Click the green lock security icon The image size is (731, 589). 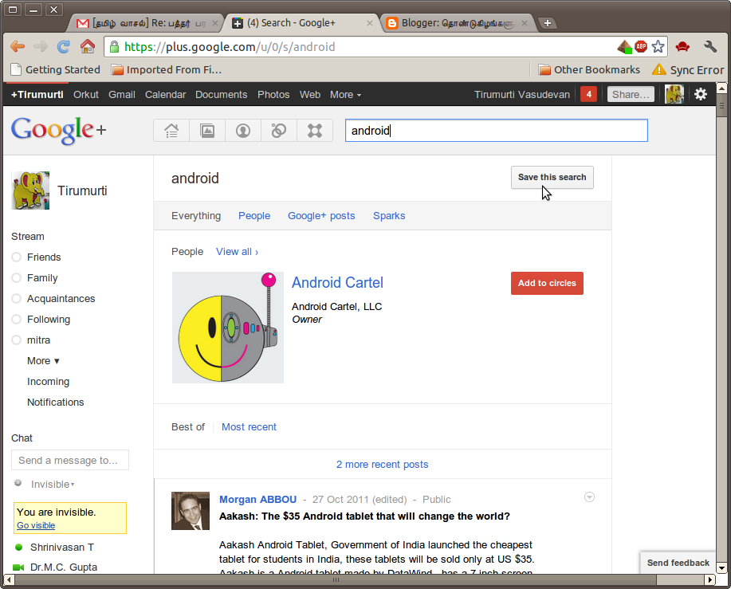[114, 46]
